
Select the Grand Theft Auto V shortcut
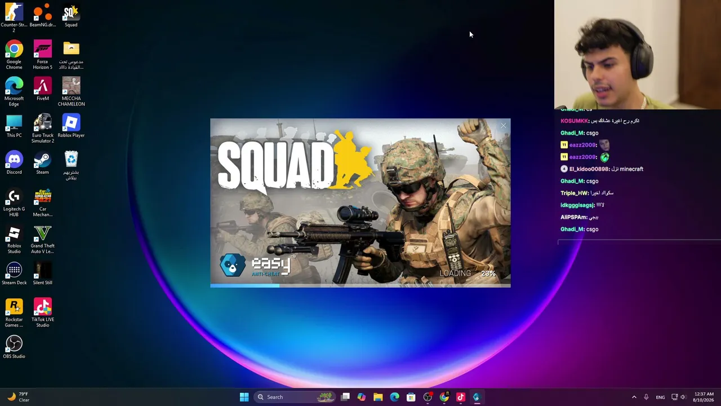(43, 240)
